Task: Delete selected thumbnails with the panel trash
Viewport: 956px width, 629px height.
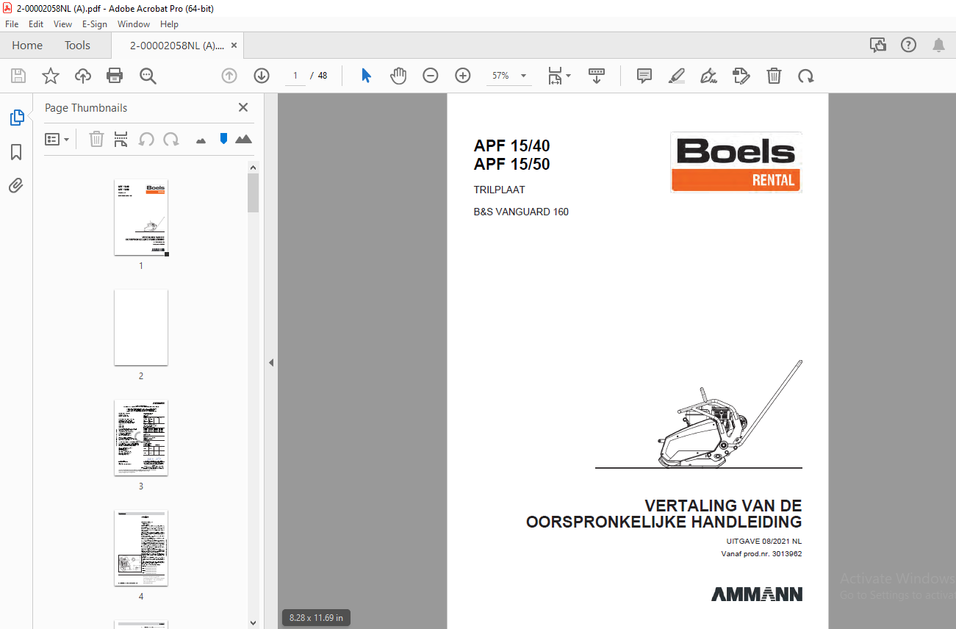Action: tap(96, 139)
